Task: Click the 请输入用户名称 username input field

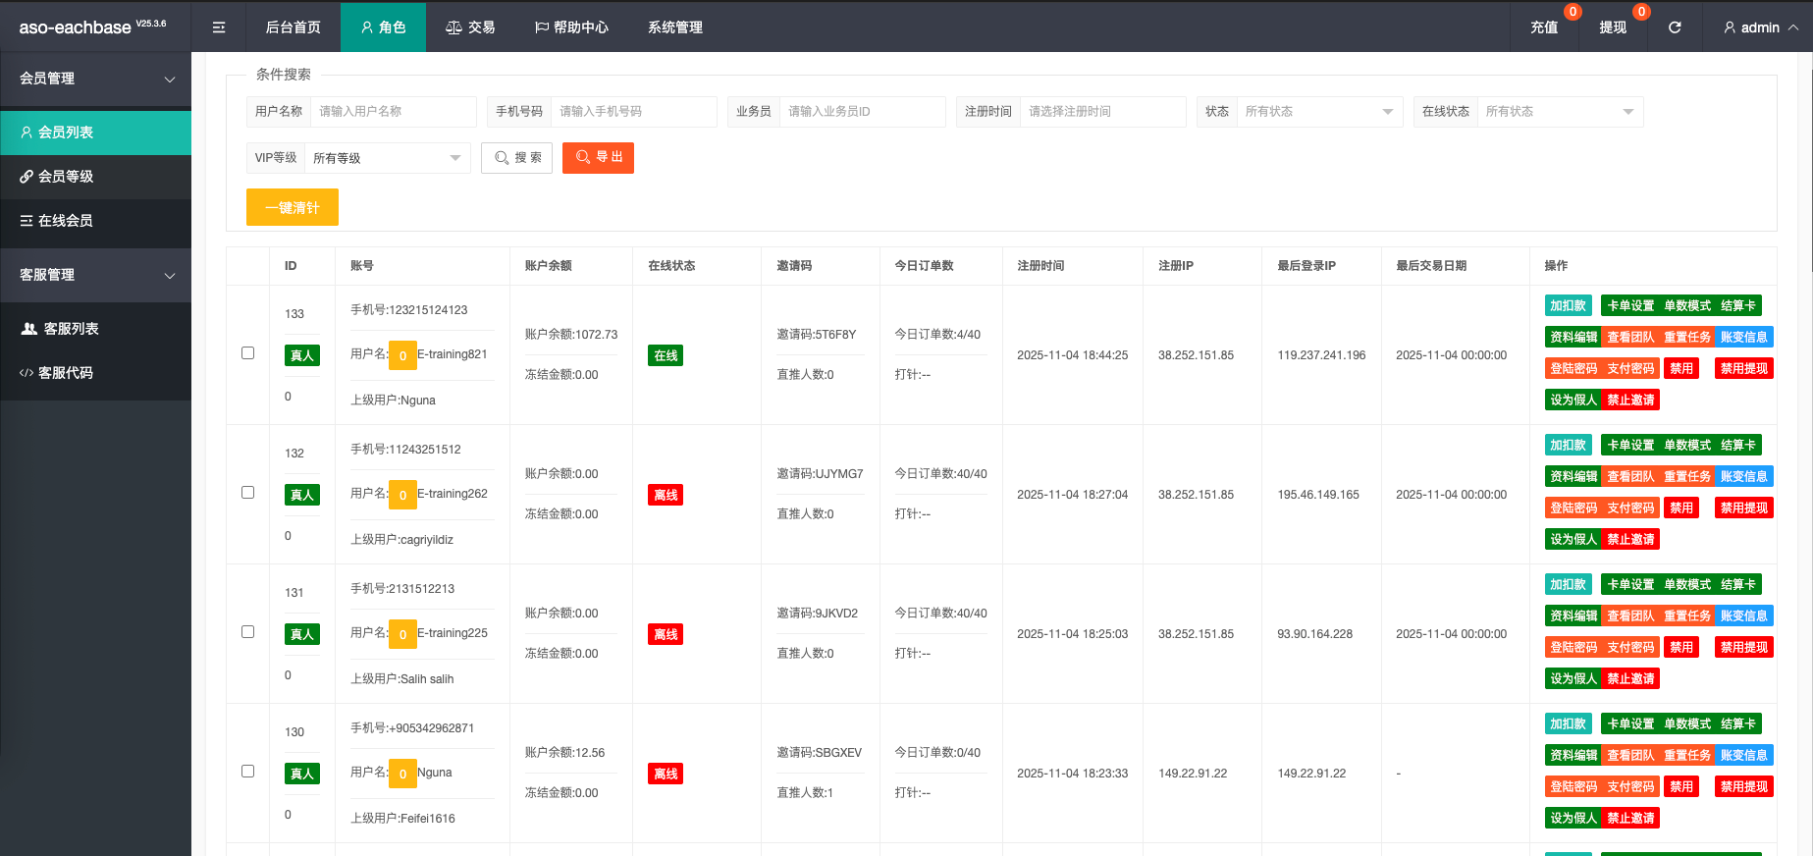Action: coord(393,112)
